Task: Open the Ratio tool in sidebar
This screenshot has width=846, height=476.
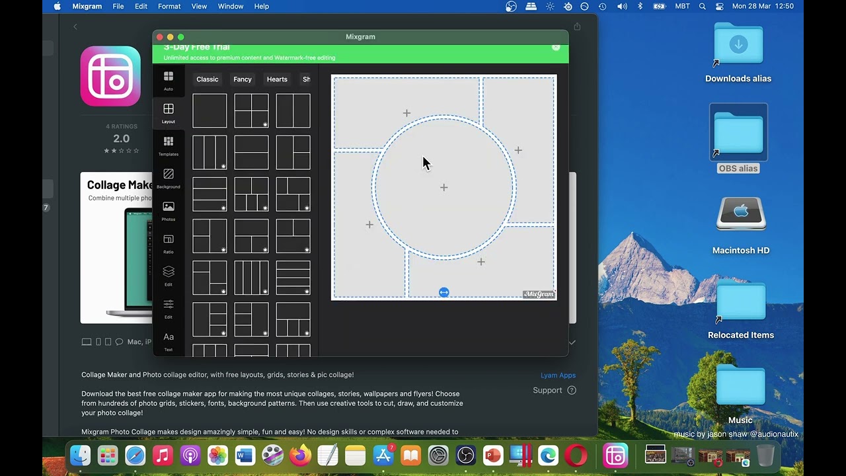Action: pos(169,244)
